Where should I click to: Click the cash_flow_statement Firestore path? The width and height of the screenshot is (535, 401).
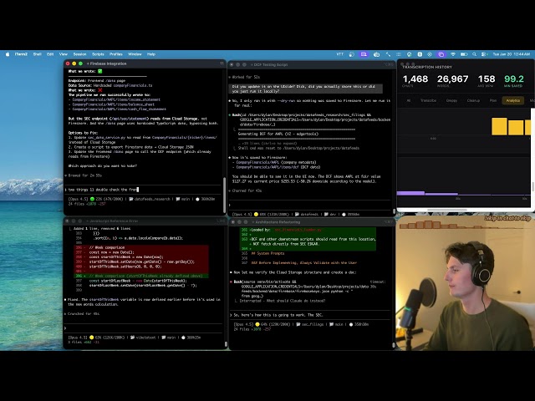click(119, 109)
